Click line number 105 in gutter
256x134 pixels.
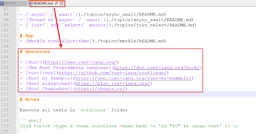point(5,52)
